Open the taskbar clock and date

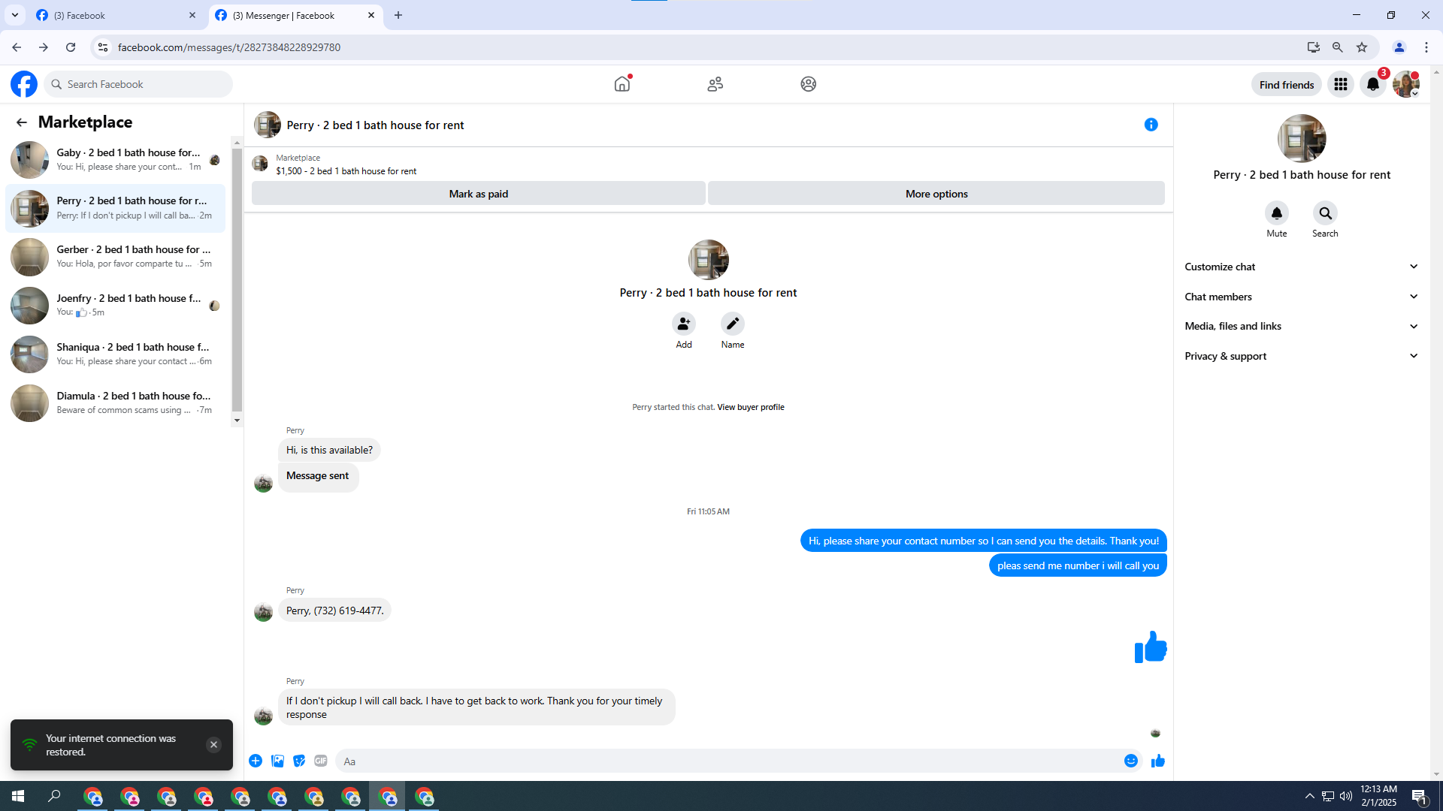pyautogui.click(x=1378, y=796)
